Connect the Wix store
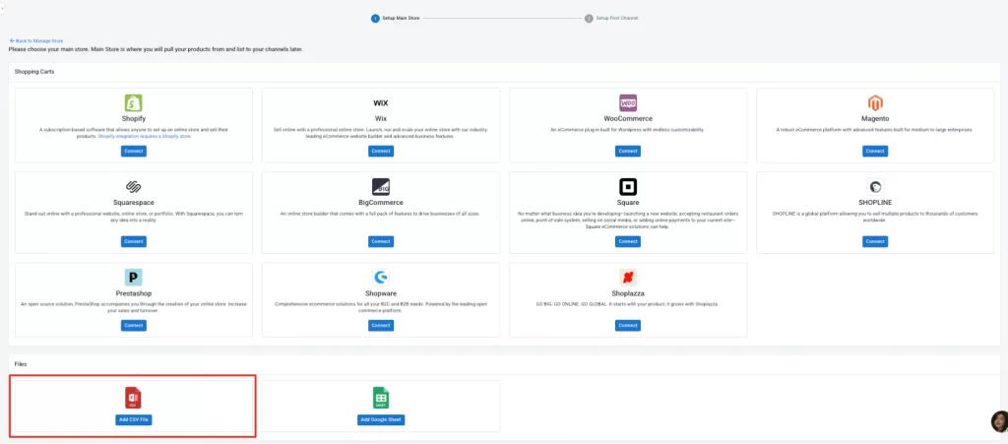1008x444 pixels. point(381,151)
